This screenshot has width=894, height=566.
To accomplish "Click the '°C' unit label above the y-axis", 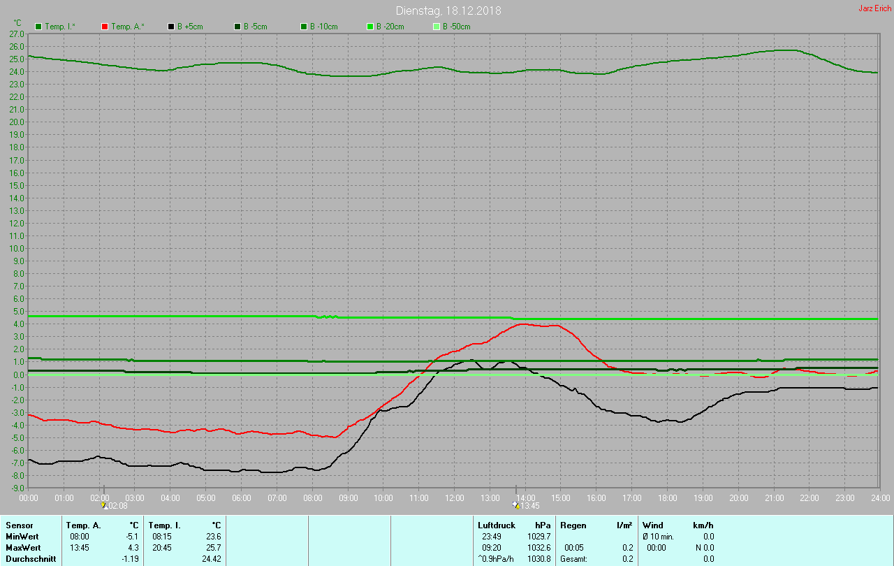I will point(17,23).
